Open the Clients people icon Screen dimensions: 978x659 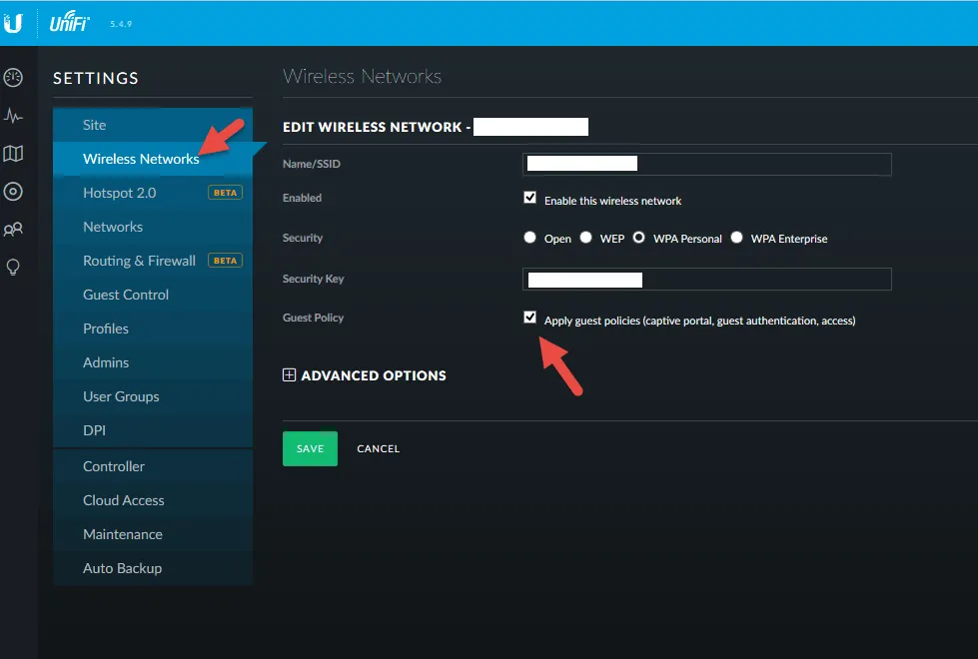[x=13, y=230]
